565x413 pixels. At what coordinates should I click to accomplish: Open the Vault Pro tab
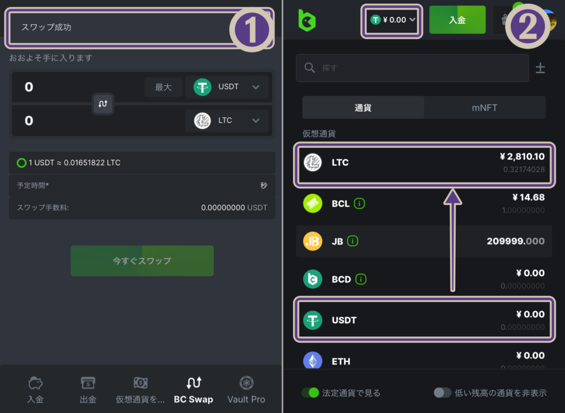246,390
